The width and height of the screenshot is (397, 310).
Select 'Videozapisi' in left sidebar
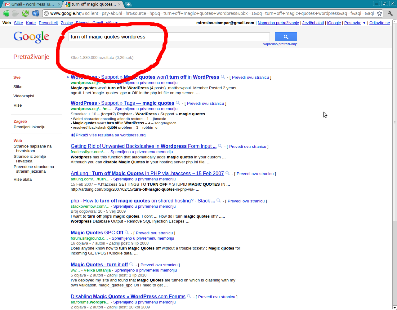[x=24, y=96]
